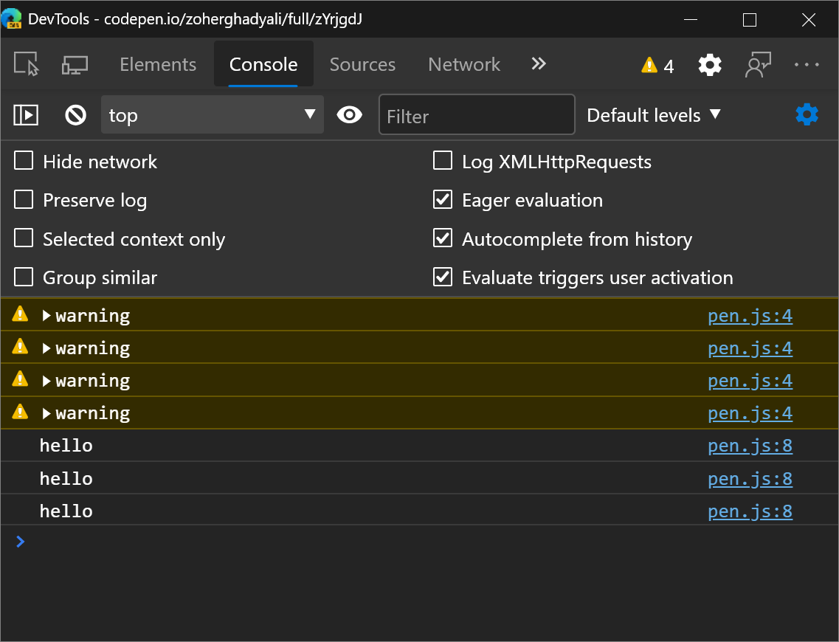Open pen.js:4 link of third warning

[750, 381]
